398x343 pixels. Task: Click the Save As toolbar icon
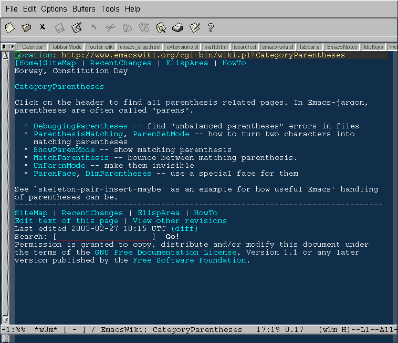[x=77, y=27]
